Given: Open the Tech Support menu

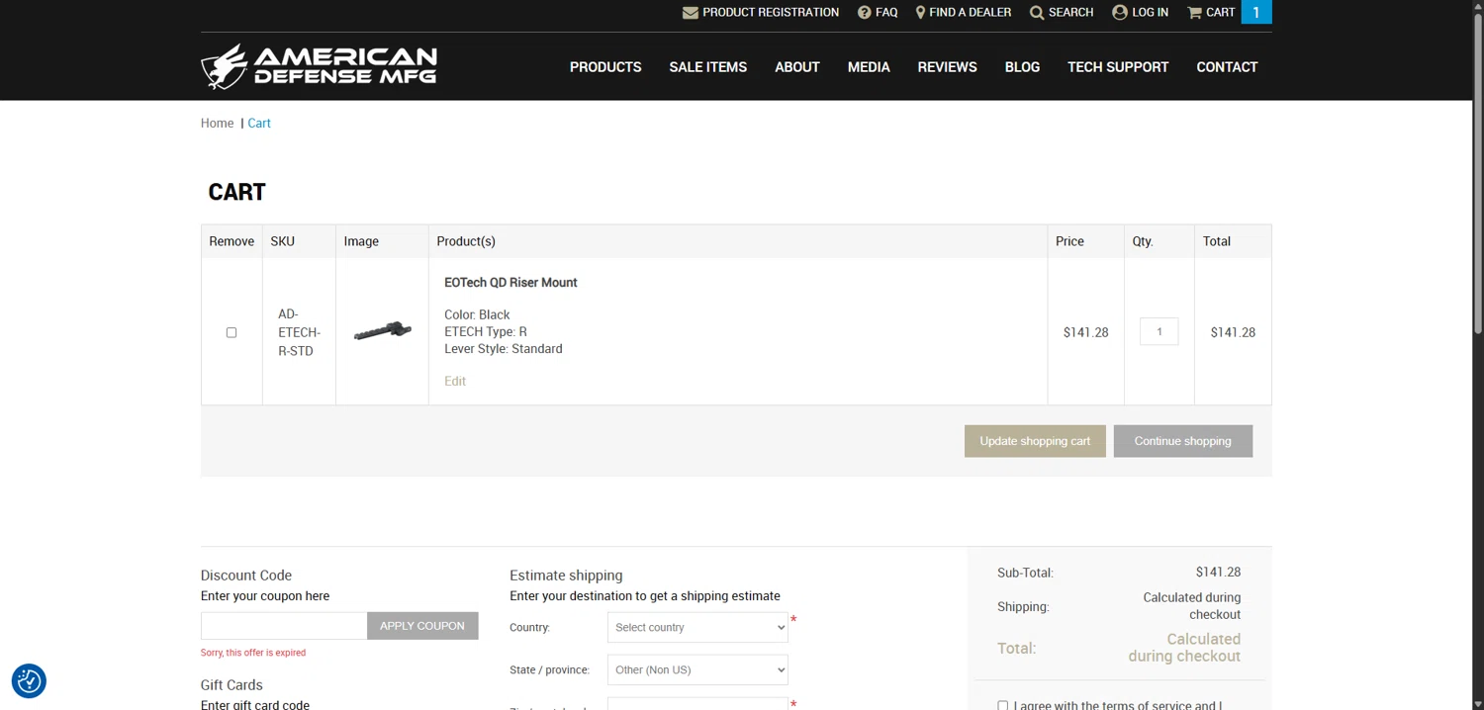Looking at the screenshot, I should (x=1118, y=67).
